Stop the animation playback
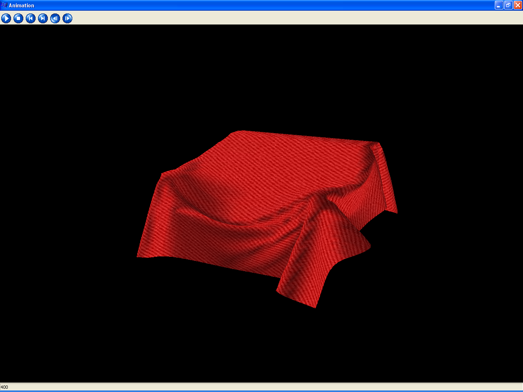Viewport: 523px width, 392px height. [x=18, y=18]
